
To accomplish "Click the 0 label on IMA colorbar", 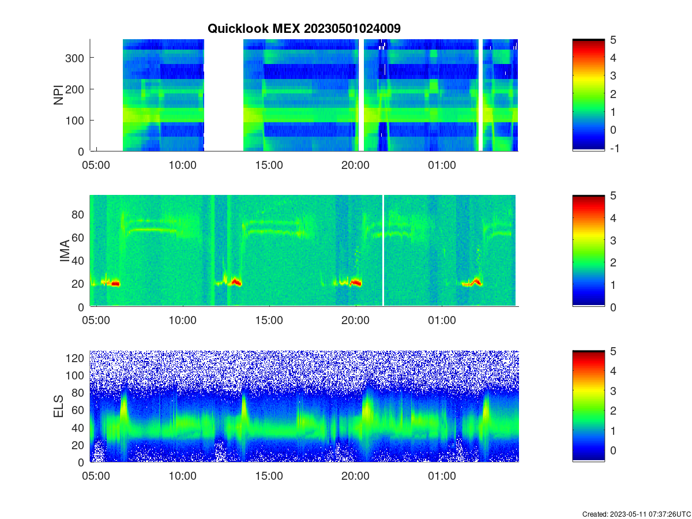I will [x=614, y=307].
